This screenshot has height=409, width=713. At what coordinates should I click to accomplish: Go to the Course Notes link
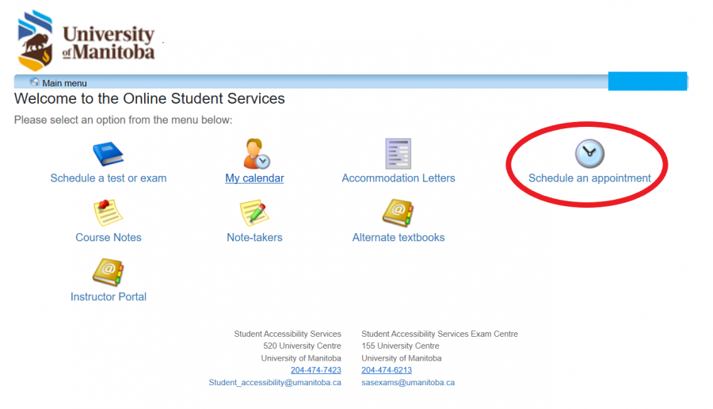[x=109, y=238]
